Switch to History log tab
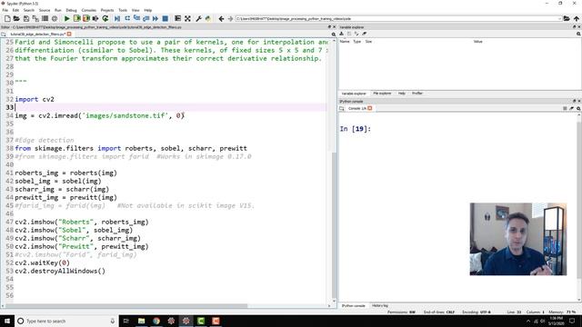Viewport: 582px width, 327px height. click(x=380, y=306)
